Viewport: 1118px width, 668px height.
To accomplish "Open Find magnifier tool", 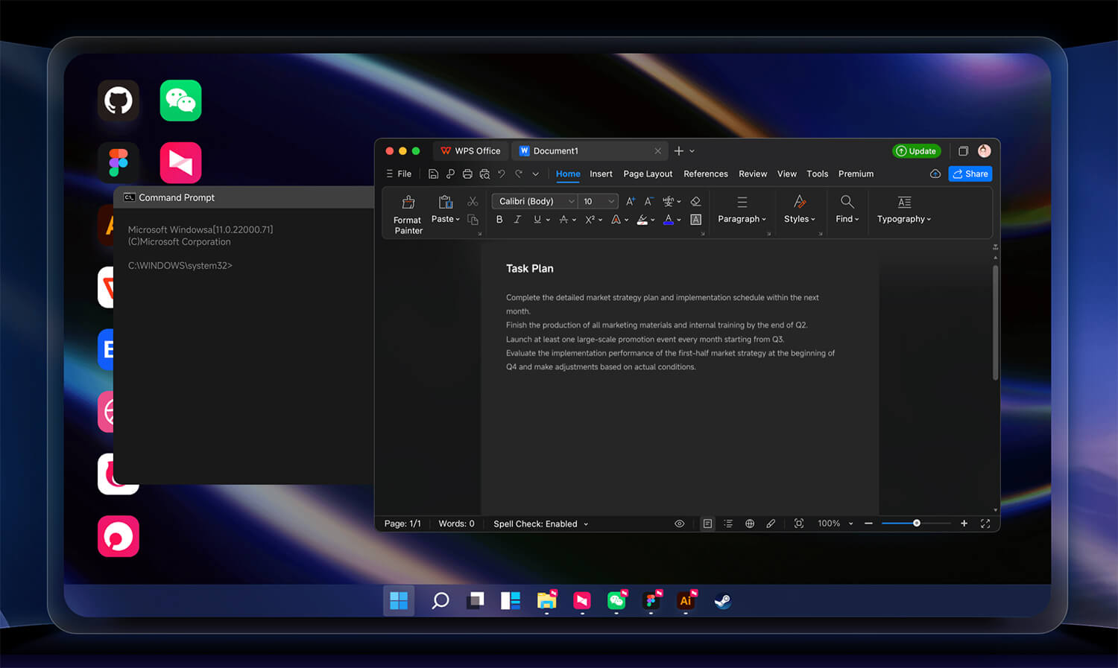I will 847,202.
